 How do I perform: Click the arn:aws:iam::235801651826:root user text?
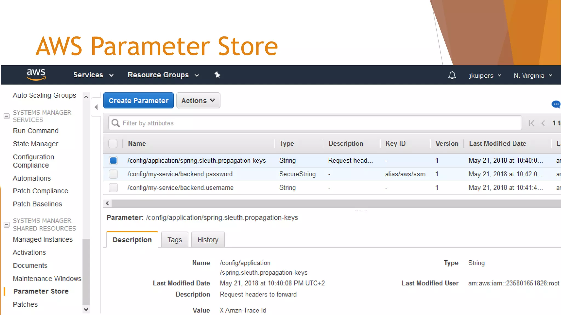tap(514, 283)
